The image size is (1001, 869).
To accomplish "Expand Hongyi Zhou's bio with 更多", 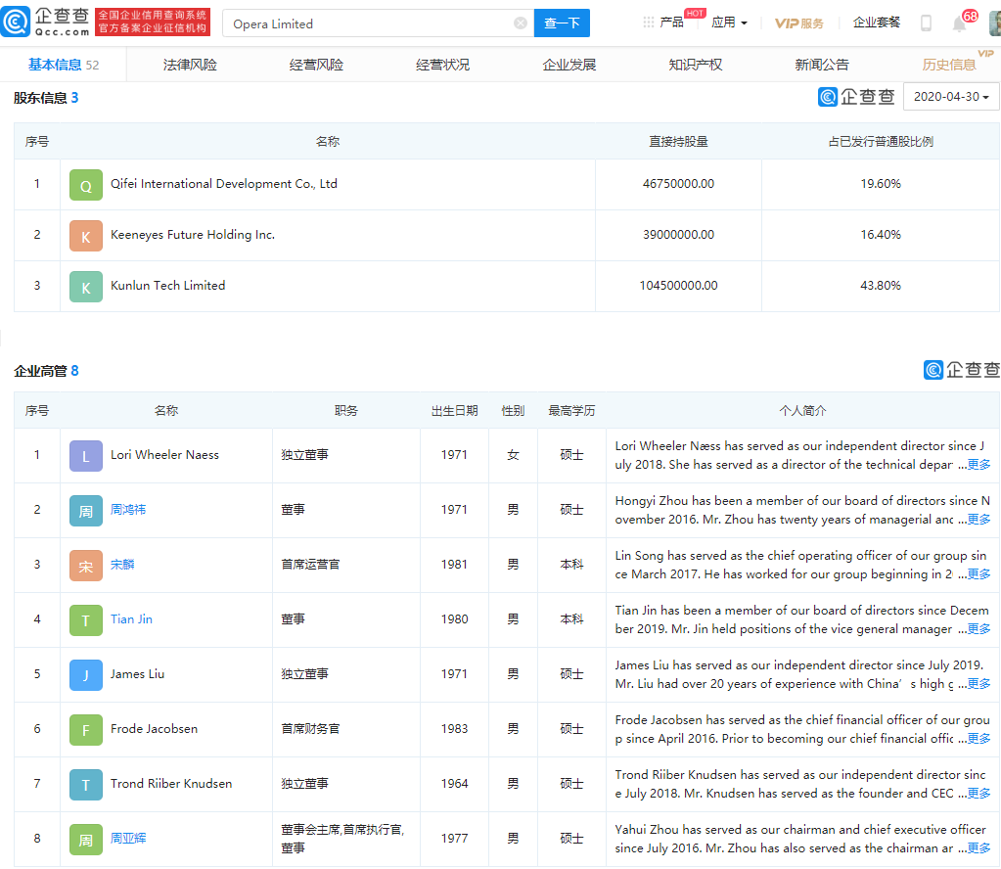I will pos(978,520).
